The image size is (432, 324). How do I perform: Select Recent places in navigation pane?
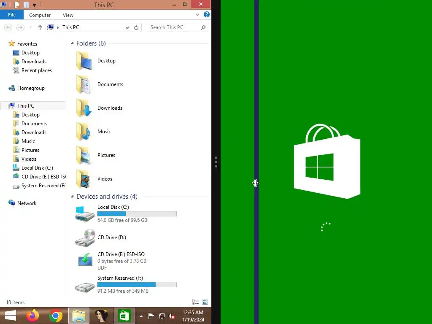click(37, 70)
